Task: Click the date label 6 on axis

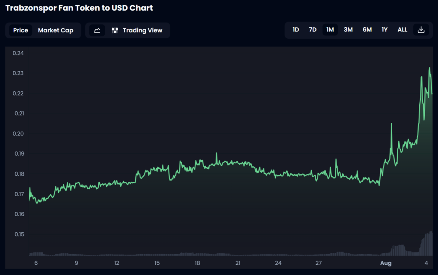Action: [x=36, y=263]
